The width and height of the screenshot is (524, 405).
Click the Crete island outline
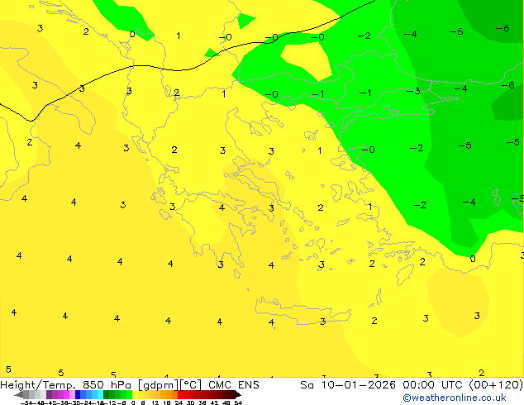[302, 312]
